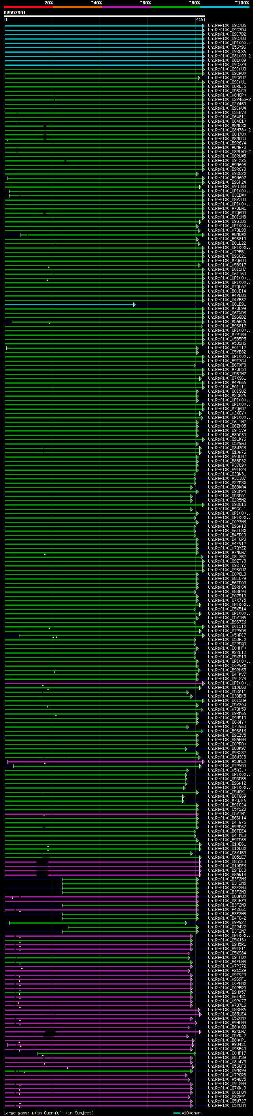Click the cyan alignment bar for UniRef100_Q9C7D6
253x1116 pixels.
(x=104, y=26)
